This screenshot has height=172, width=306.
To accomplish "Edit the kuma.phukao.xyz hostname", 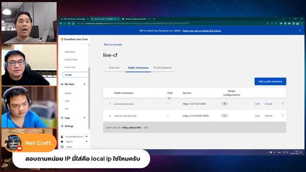I will 257,104.
